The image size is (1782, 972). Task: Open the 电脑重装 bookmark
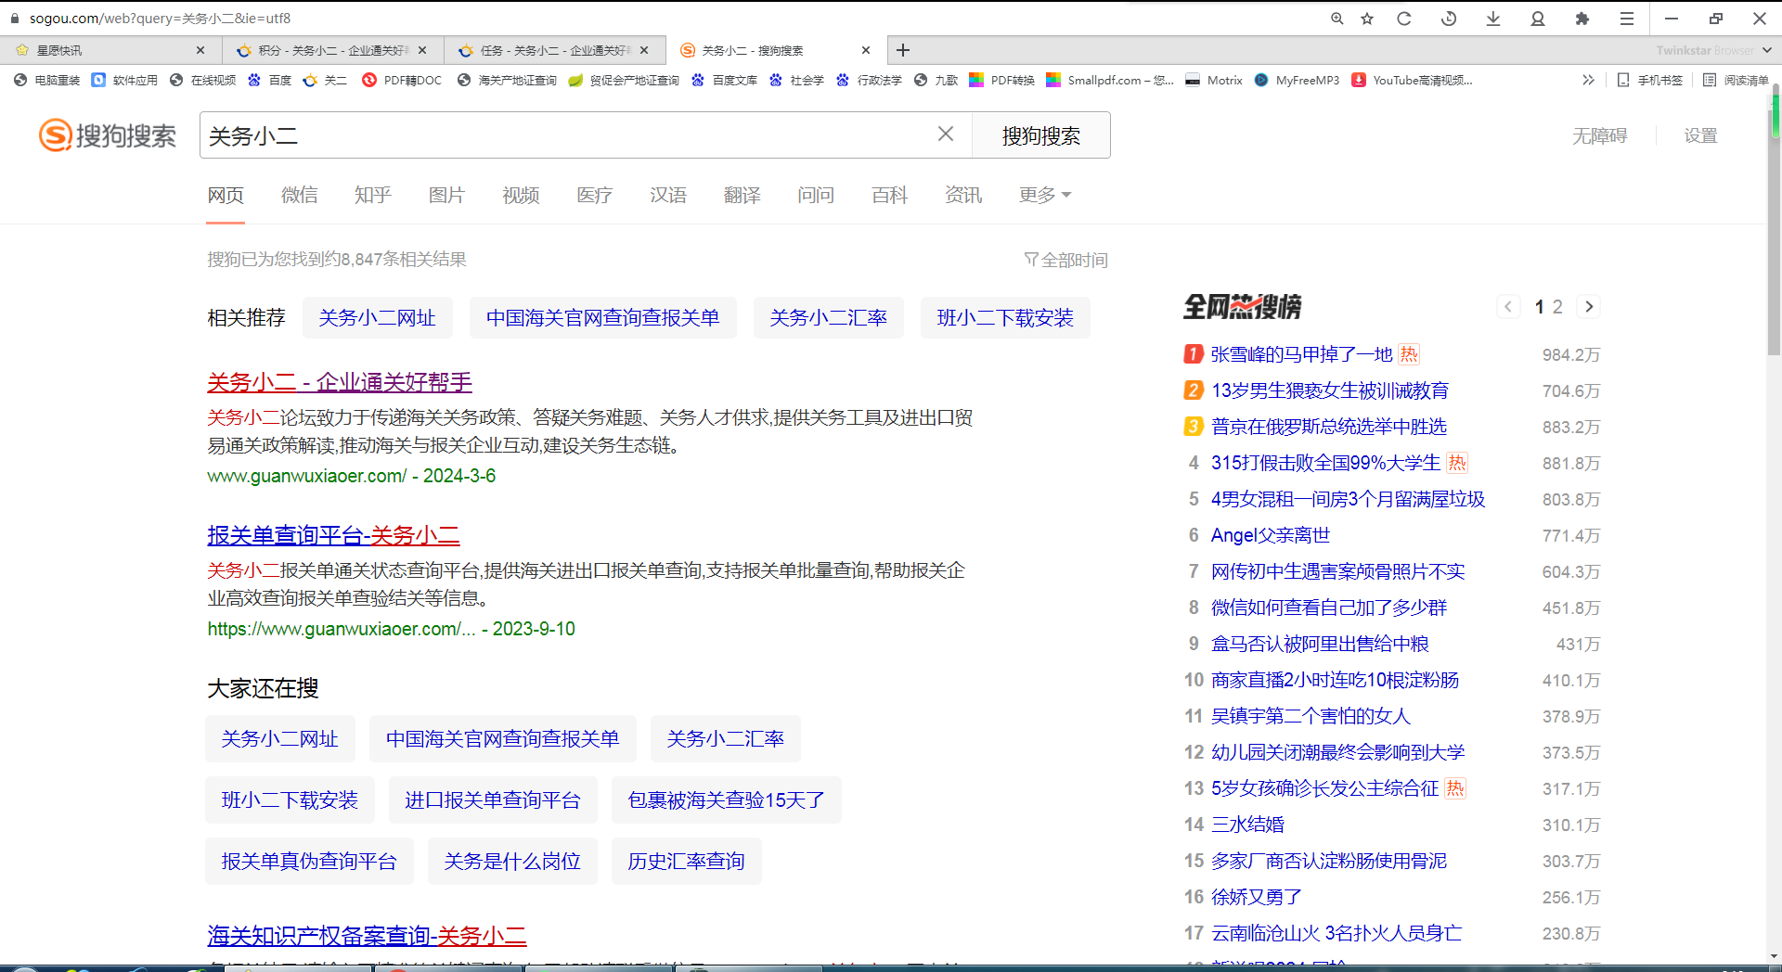(x=47, y=81)
